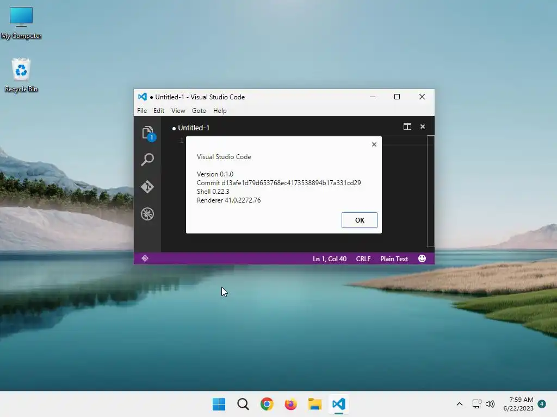Open the My Computer desktop icon
The image size is (557, 417).
(21, 23)
